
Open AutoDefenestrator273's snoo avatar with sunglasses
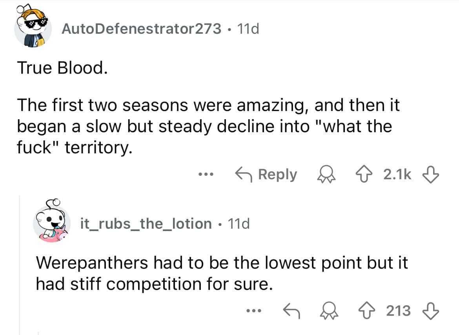33,29
